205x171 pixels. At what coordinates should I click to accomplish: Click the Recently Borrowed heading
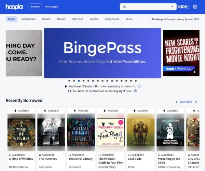(x=24, y=100)
